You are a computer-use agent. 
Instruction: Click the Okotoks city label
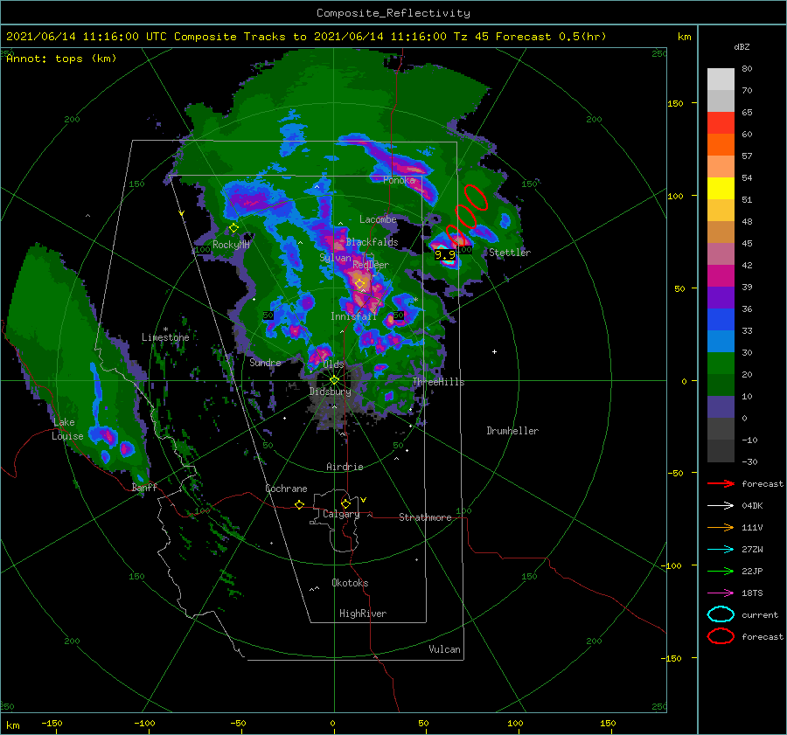coord(350,583)
